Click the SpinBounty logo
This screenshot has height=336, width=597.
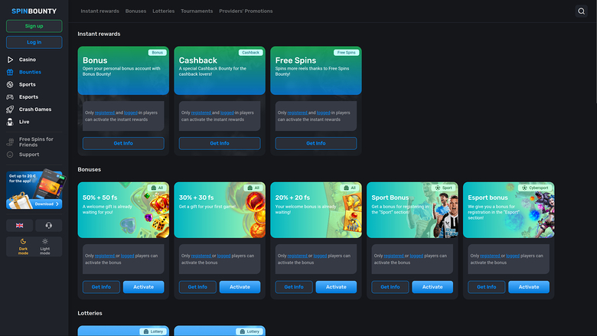pyautogui.click(x=34, y=11)
